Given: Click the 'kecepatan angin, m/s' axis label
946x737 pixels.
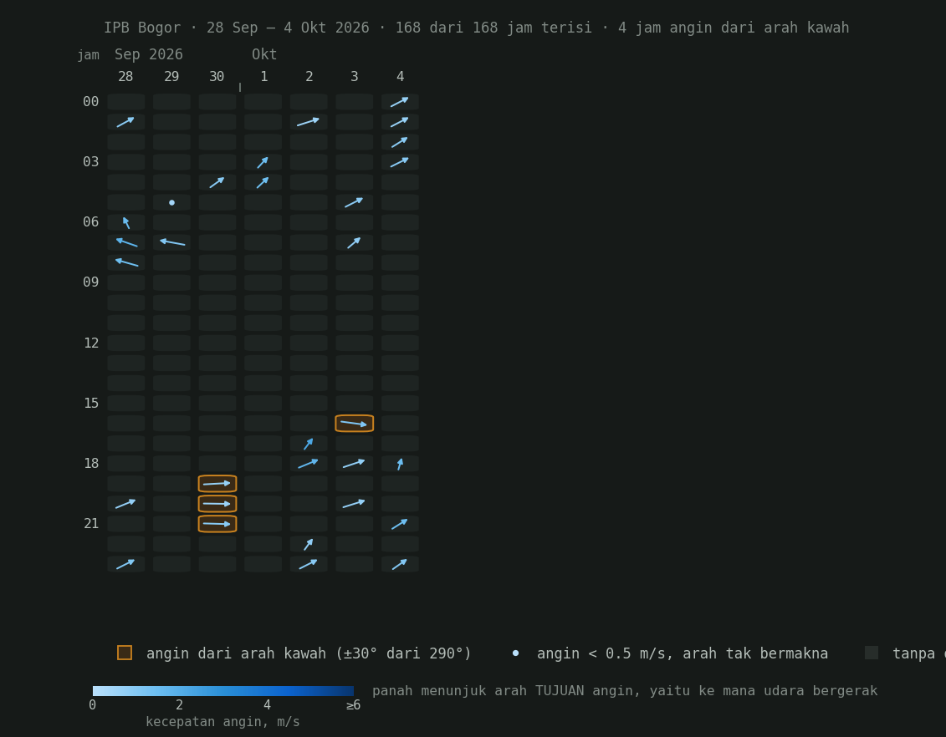Looking at the screenshot, I should [222, 722].
